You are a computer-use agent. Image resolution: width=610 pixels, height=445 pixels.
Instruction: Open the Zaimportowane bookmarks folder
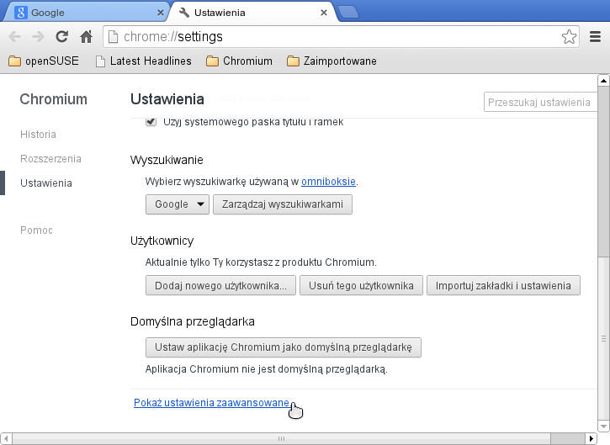(x=332, y=61)
